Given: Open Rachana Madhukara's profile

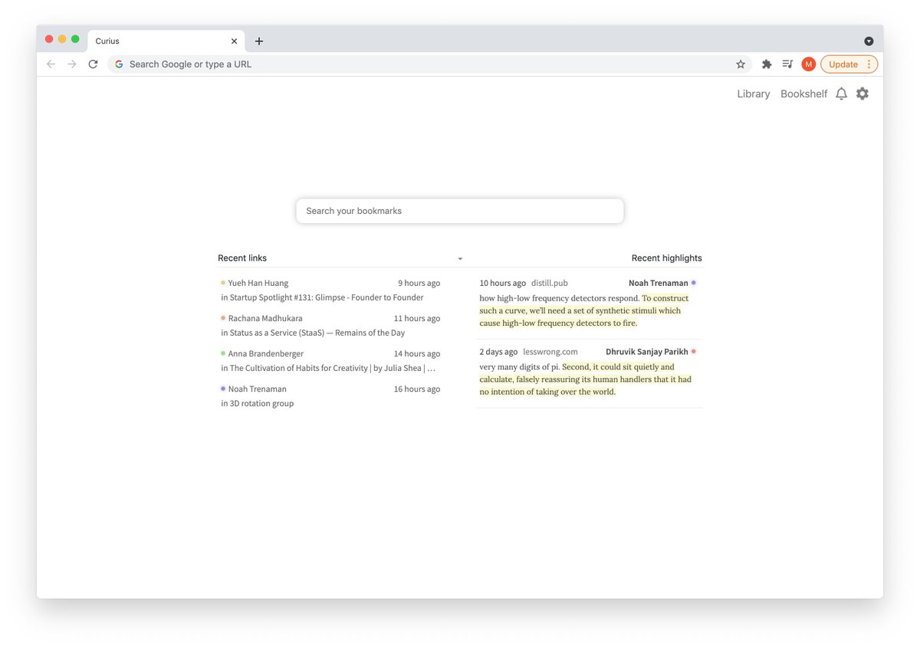Looking at the screenshot, I should 265,318.
